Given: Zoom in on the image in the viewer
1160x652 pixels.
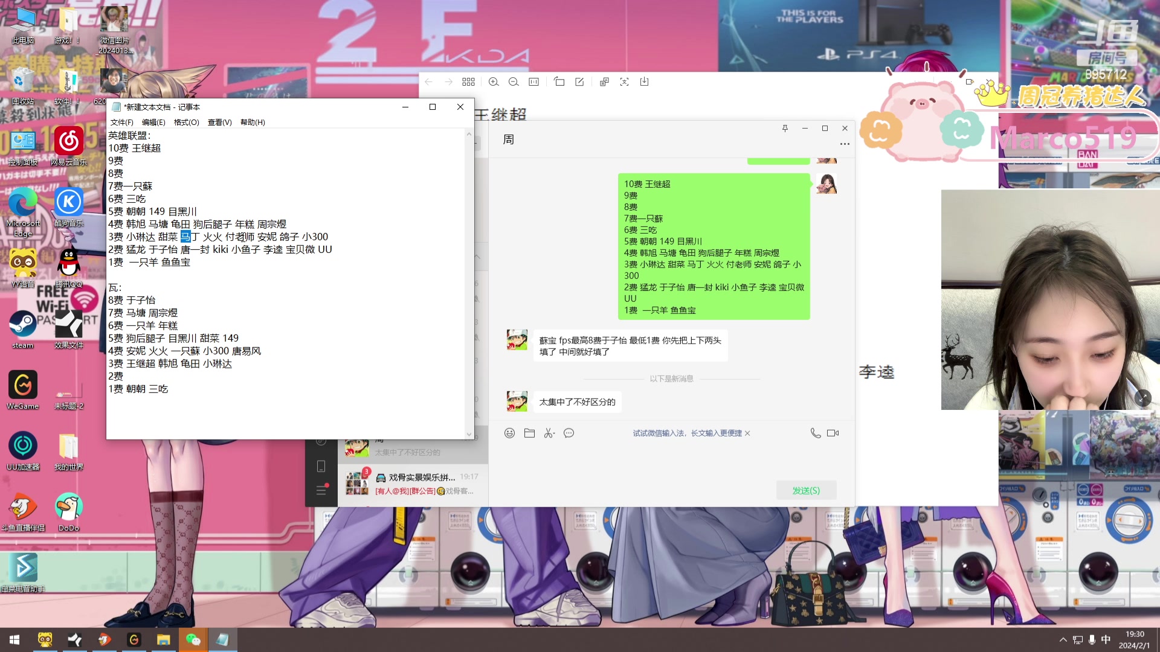Looking at the screenshot, I should (494, 81).
